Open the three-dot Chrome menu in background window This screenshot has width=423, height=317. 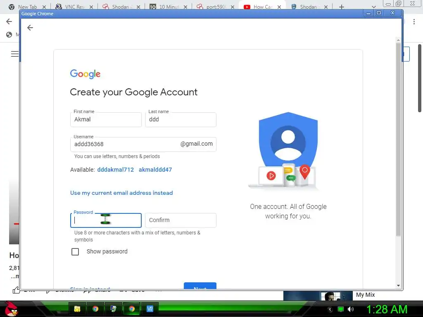pos(414,21)
